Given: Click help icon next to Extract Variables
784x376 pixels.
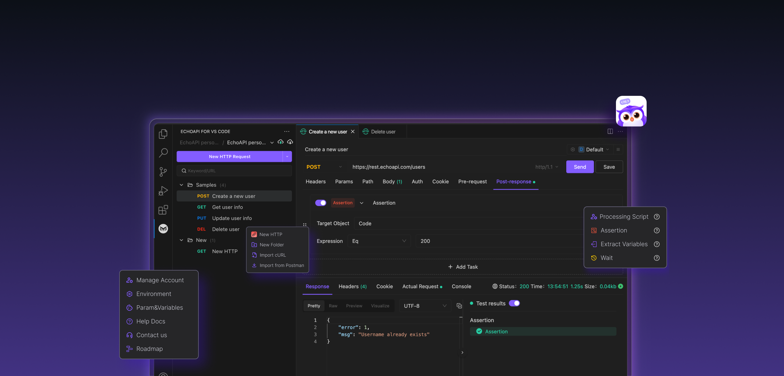Looking at the screenshot, I should (x=657, y=244).
